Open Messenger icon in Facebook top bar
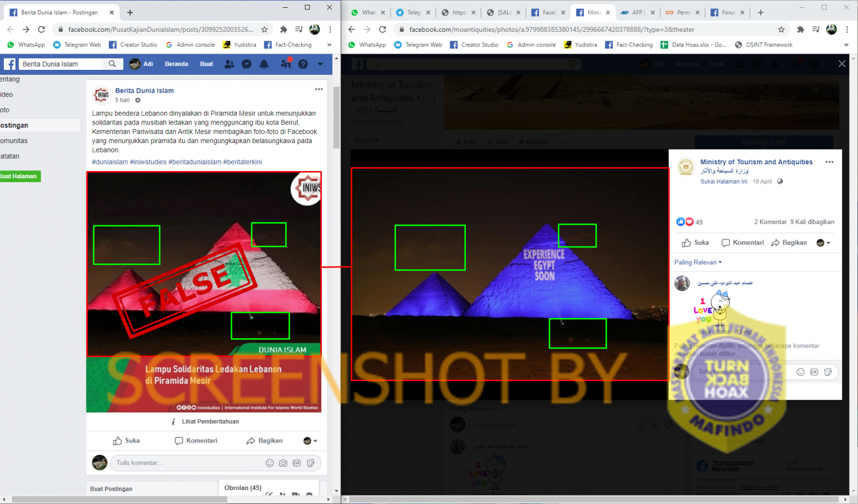This screenshot has height=504, width=858. tap(246, 64)
